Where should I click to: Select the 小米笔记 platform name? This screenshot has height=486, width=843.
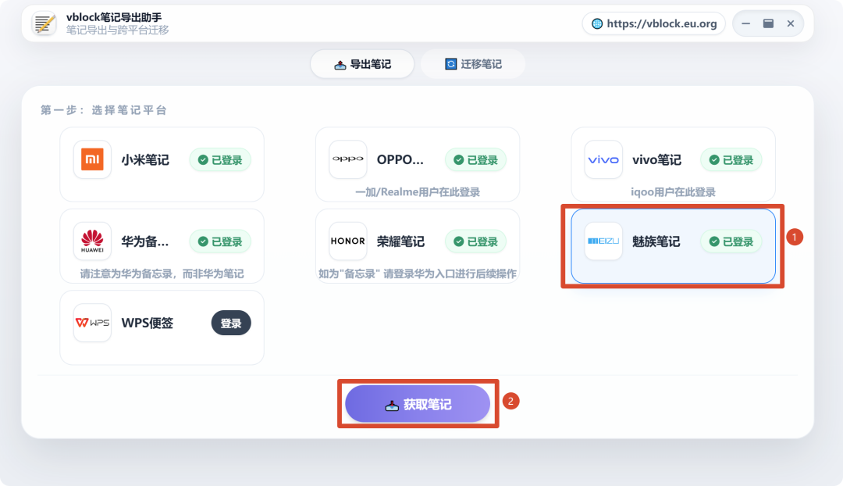point(145,160)
